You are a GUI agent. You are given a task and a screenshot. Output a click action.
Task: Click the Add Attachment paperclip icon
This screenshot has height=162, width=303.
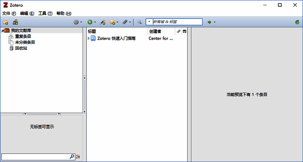pyautogui.click(x=125, y=22)
